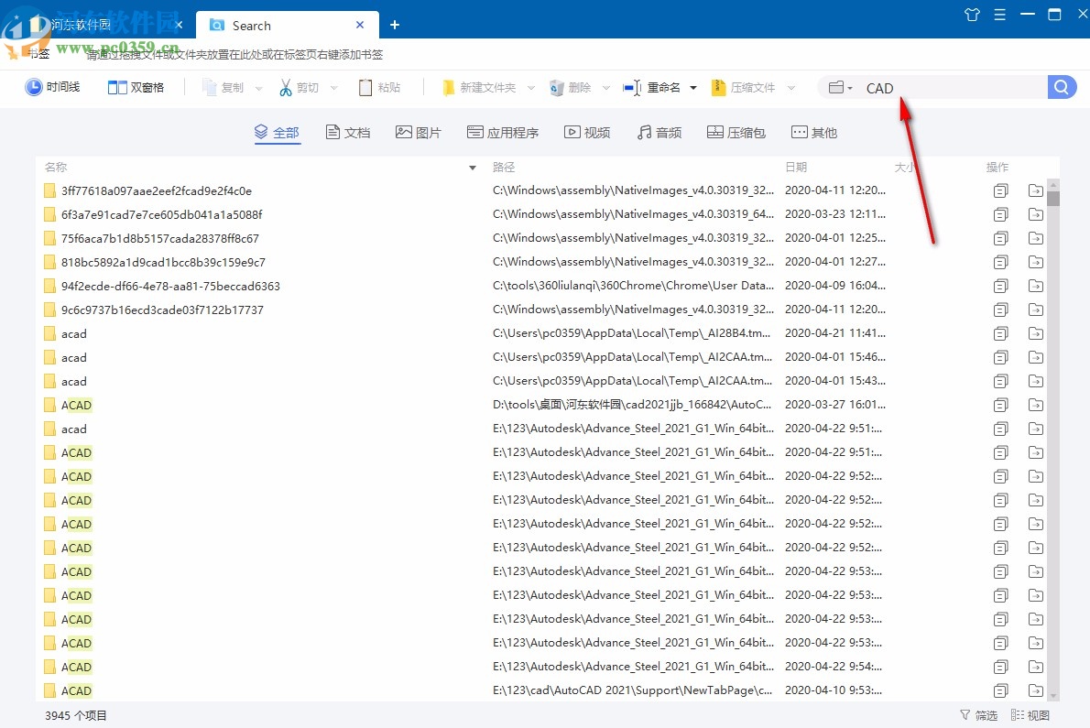This screenshot has width=1090, height=728.
Task: Click the path cell C:\tools\360liulanqi\360Chrome
Action: (633, 286)
